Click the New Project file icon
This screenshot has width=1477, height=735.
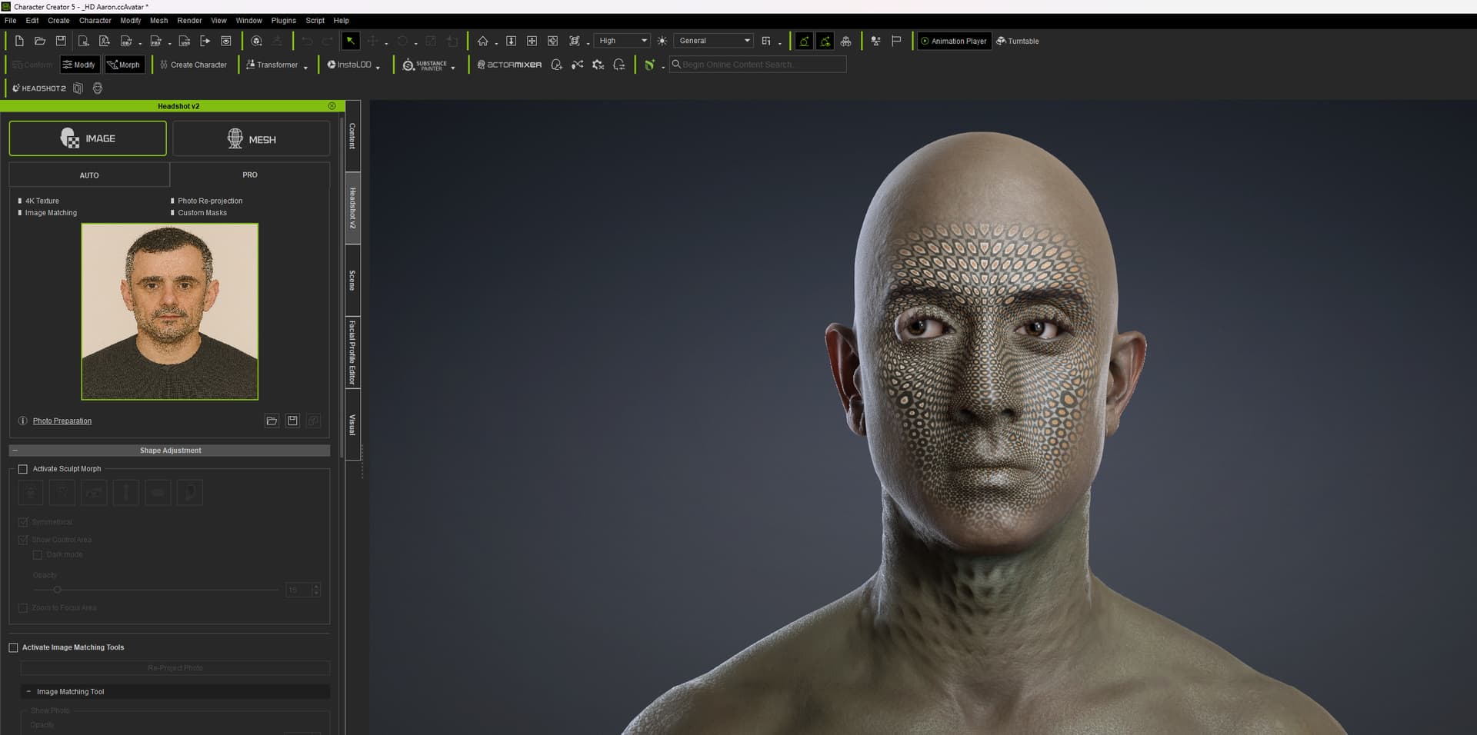(x=19, y=41)
